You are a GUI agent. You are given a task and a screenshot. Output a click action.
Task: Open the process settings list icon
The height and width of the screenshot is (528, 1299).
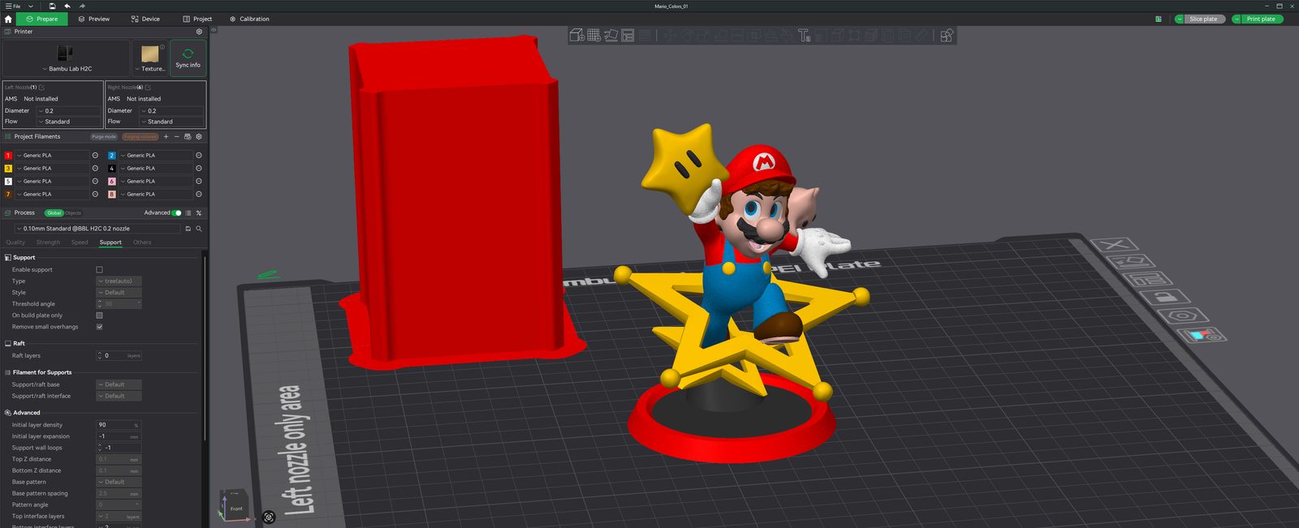click(x=188, y=212)
